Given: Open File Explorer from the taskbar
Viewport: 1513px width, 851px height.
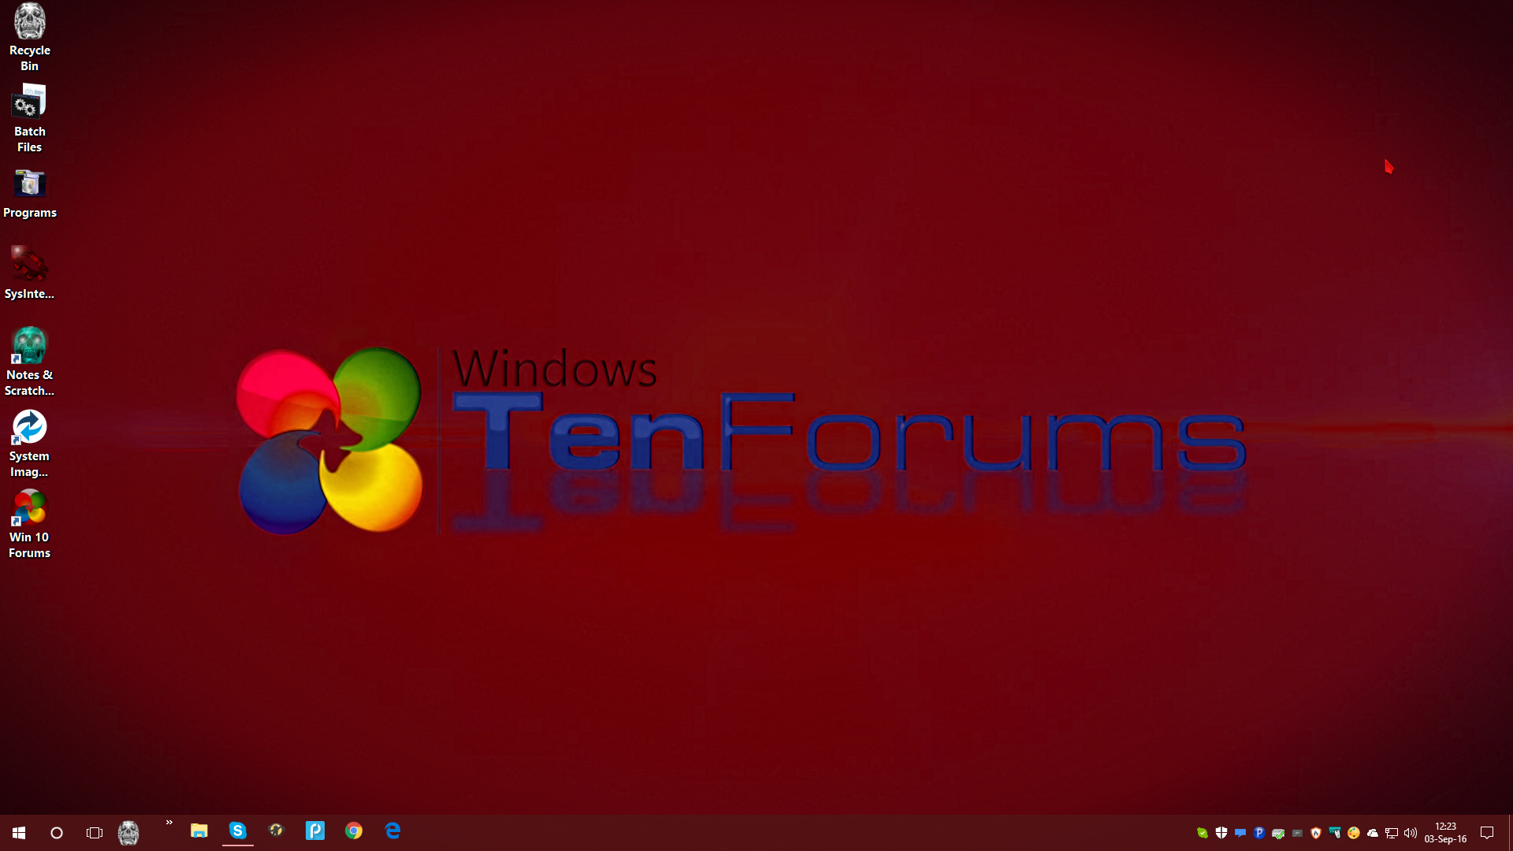Looking at the screenshot, I should 199,831.
